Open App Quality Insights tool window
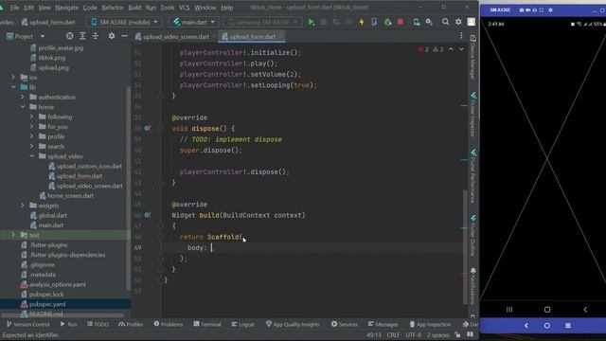Viewport: 606px width, 341px height. [x=293, y=324]
